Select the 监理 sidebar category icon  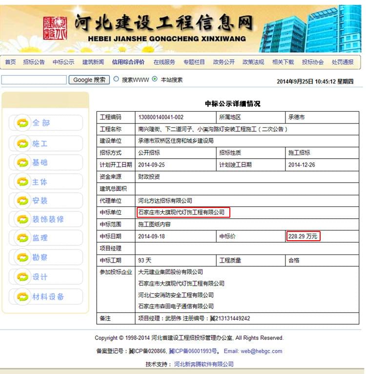22,238
